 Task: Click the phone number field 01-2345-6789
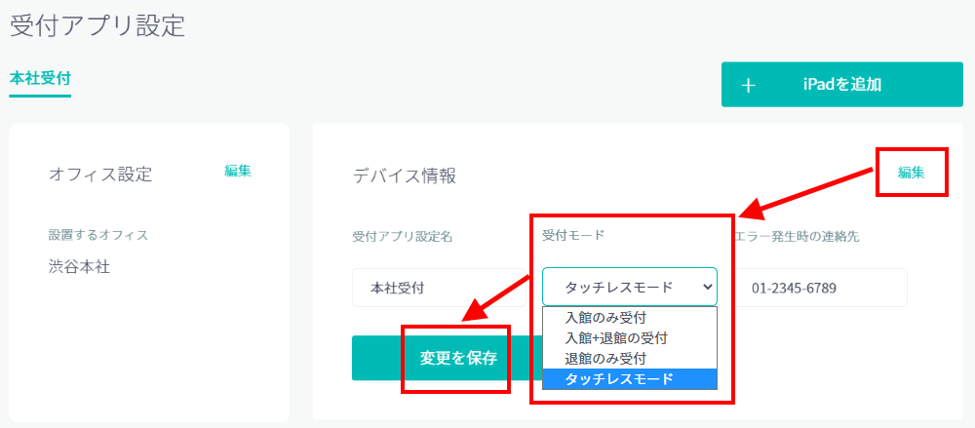(819, 289)
